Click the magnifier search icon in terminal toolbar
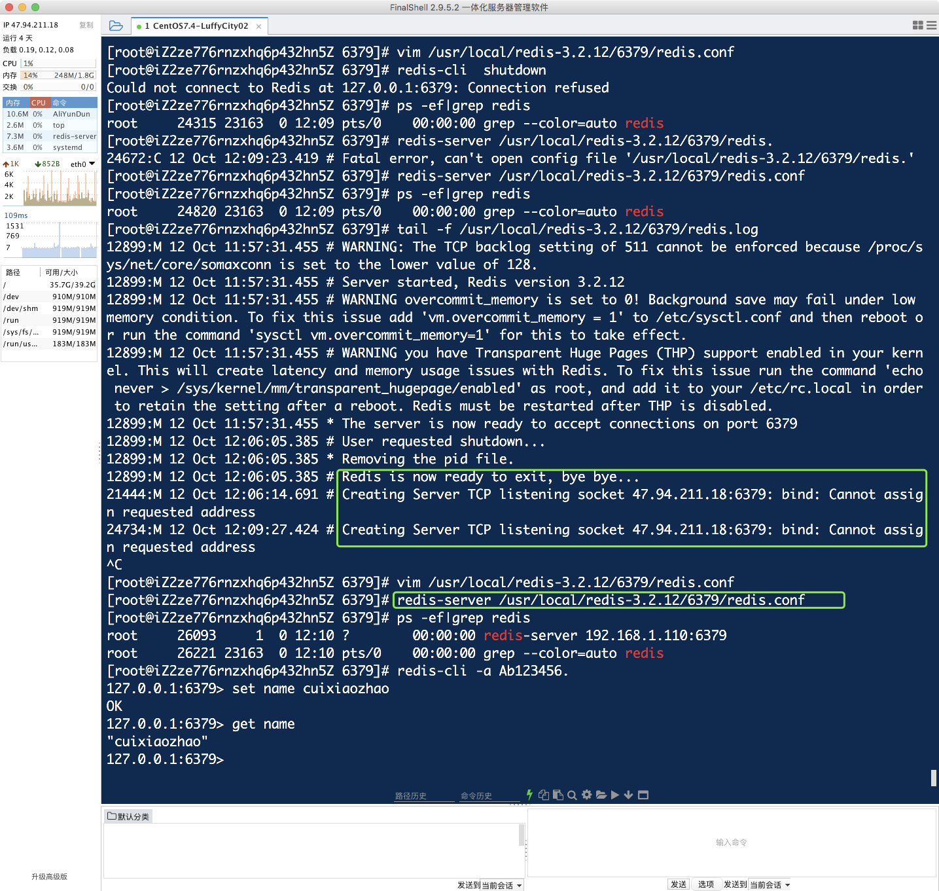This screenshot has width=939, height=891. tap(572, 795)
